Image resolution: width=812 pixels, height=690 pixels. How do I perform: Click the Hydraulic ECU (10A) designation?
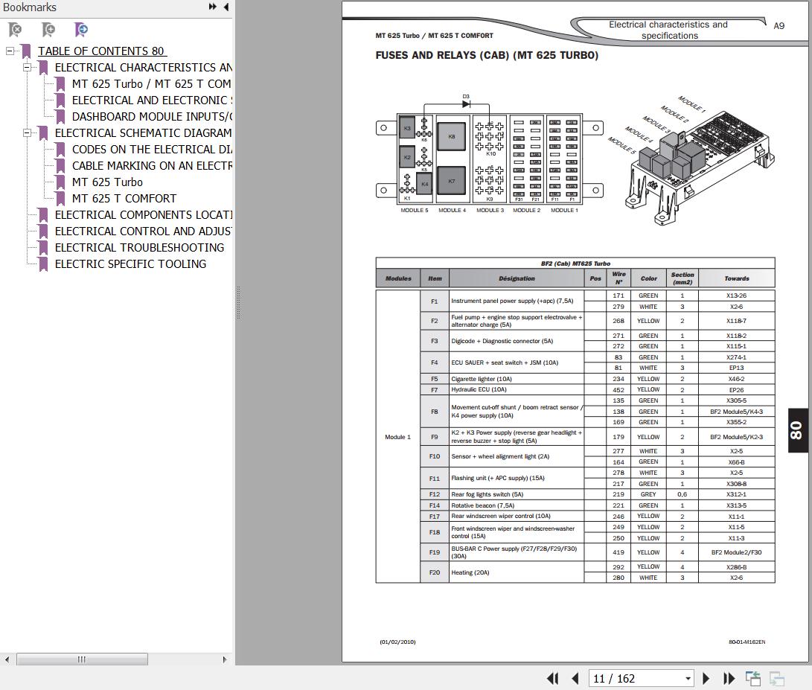click(x=479, y=389)
